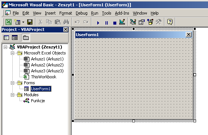
Task: Click the Break pause button
Action: pos(107,23)
